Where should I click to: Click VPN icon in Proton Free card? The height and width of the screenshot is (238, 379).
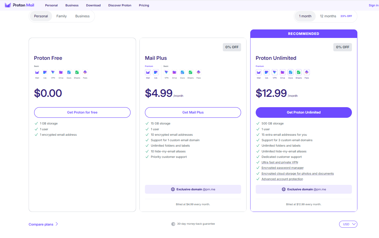pos(53,72)
